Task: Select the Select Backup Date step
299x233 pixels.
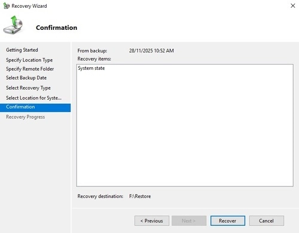Action: (x=26, y=78)
